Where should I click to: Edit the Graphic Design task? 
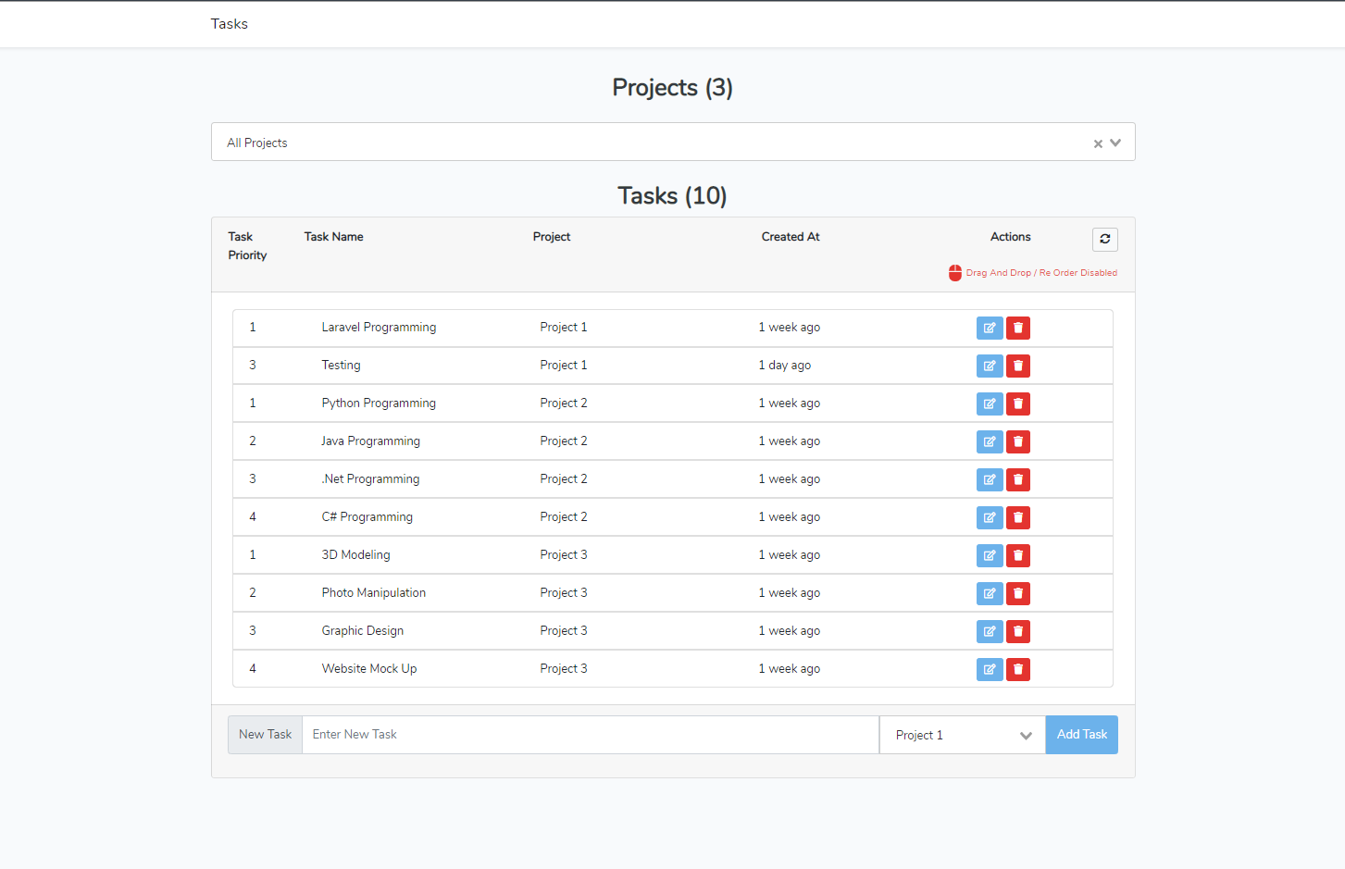point(989,631)
